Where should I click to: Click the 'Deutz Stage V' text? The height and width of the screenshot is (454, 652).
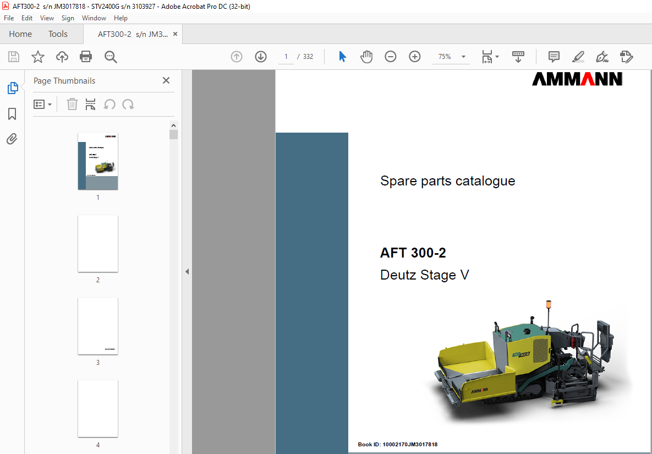[x=425, y=275]
